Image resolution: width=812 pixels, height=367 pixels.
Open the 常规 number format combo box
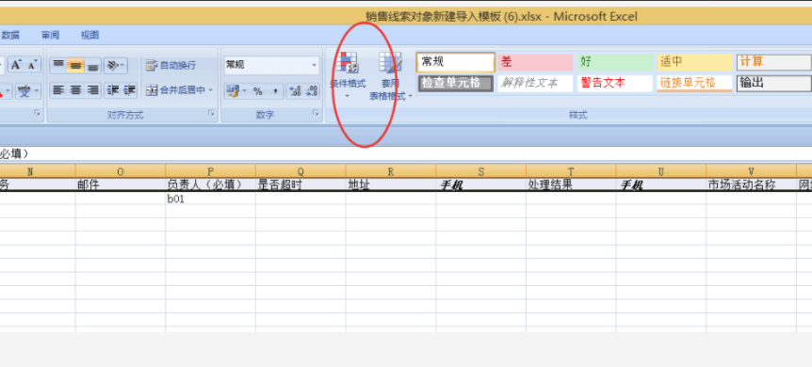pyautogui.click(x=271, y=65)
